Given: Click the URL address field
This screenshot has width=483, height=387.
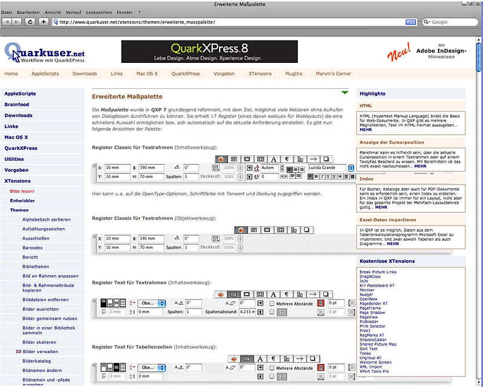Looking at the screenshot, I should point(230,22).
